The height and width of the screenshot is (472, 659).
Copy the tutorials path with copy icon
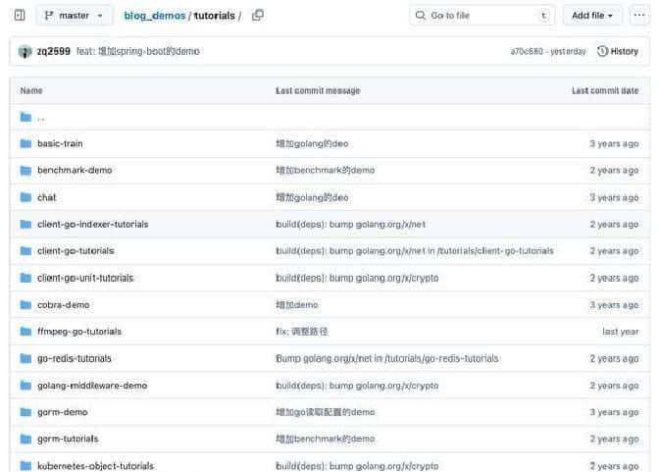point(258,16)
